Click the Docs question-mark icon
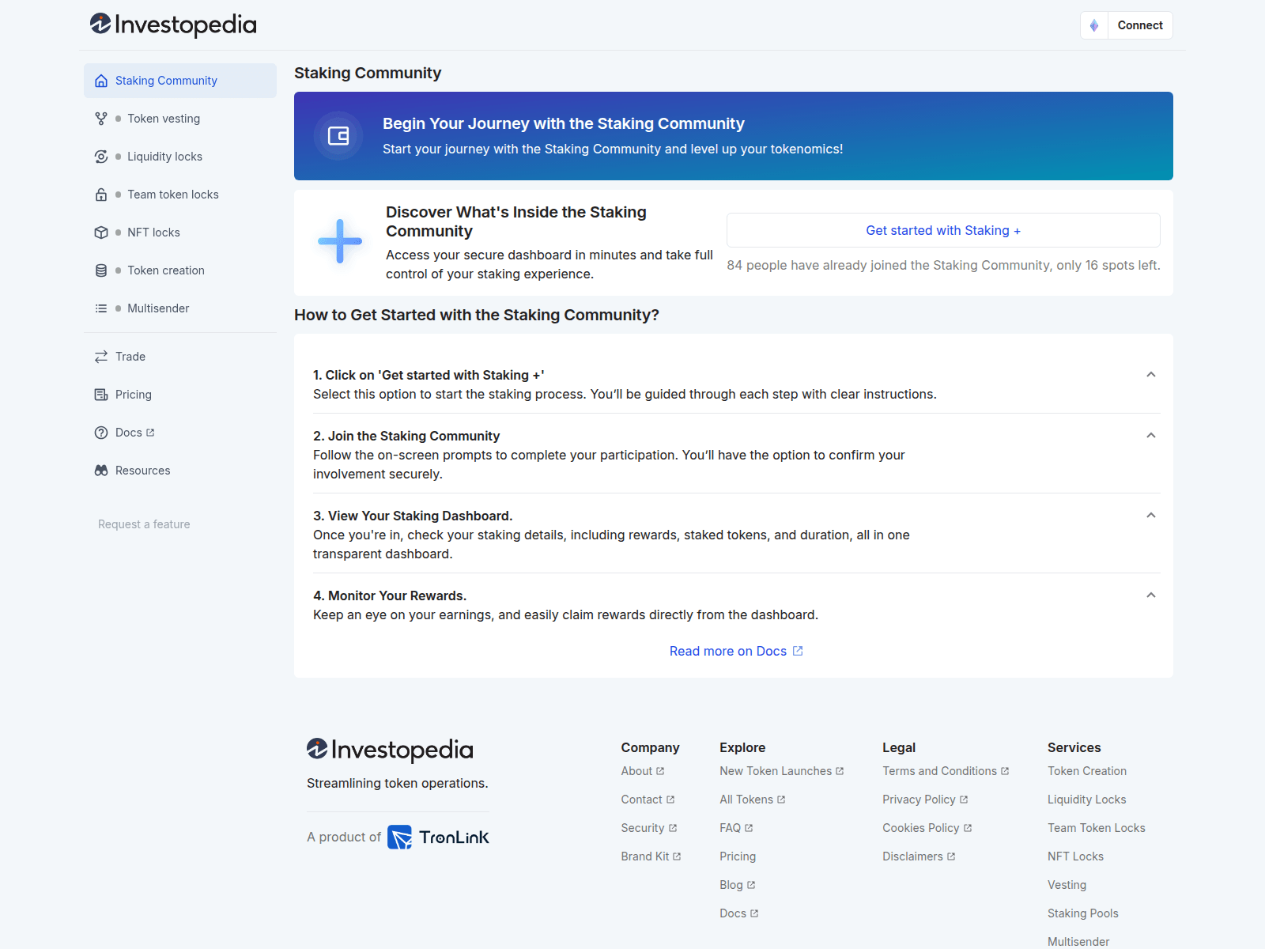 click(101, 433)
